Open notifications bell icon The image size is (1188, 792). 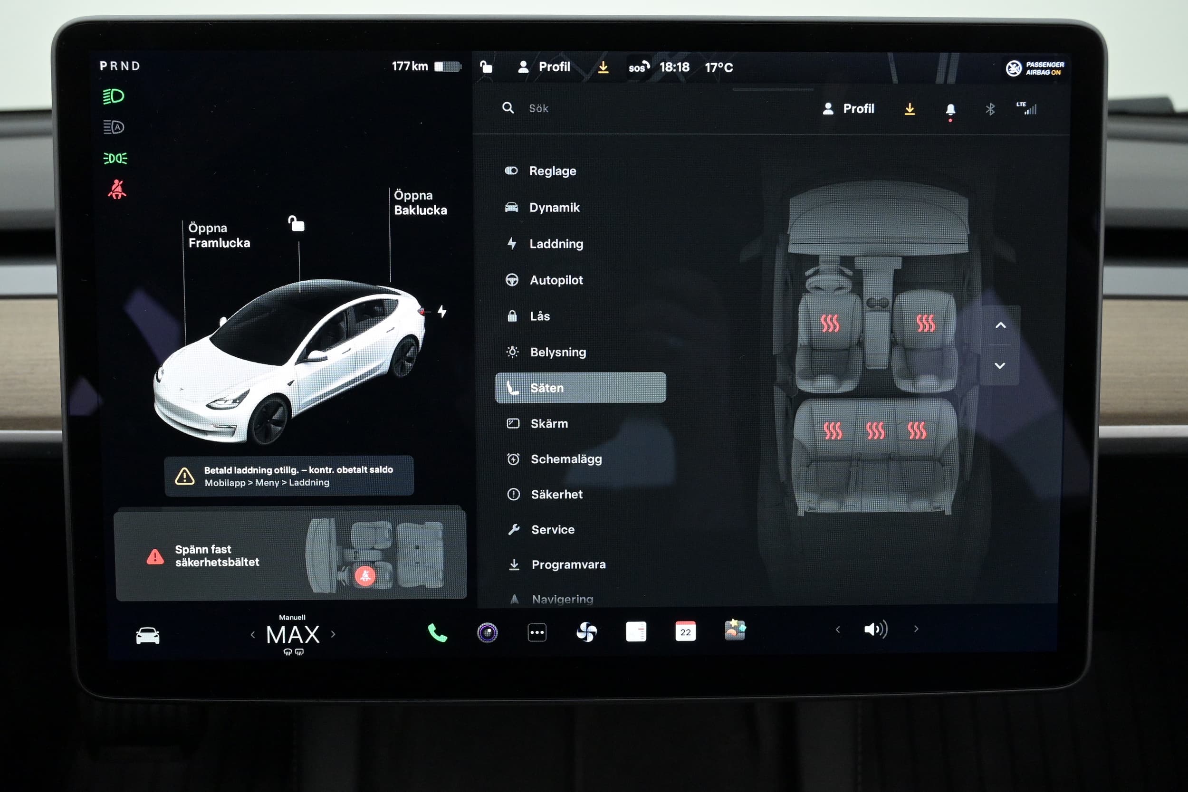click(x=949, y=109)
